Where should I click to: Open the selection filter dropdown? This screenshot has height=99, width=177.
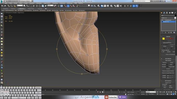coord(20,5)
